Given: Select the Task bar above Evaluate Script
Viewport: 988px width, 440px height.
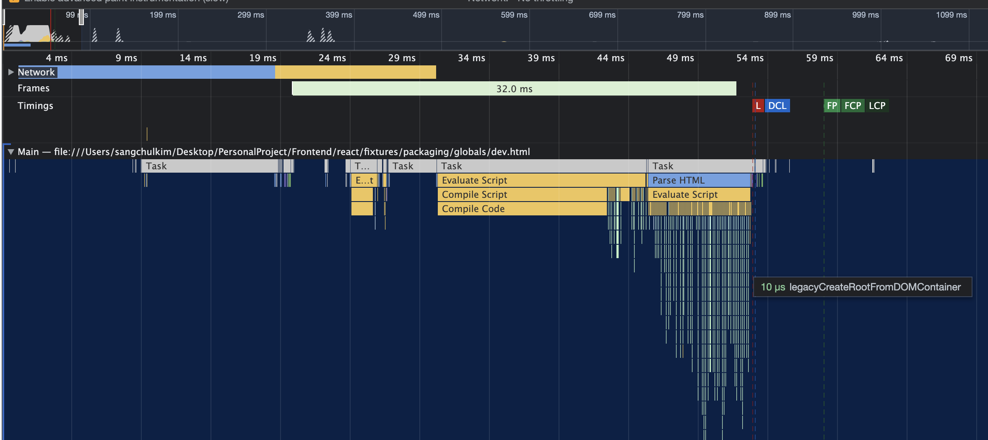Looking at the screenshot, I should 541,166.
